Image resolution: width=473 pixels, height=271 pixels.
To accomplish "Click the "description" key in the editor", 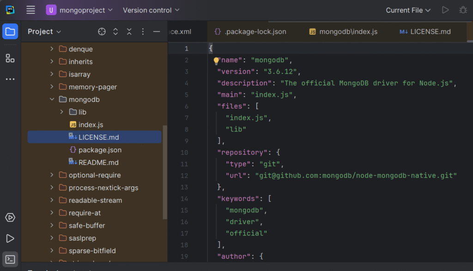I will (x=245, y=83).
